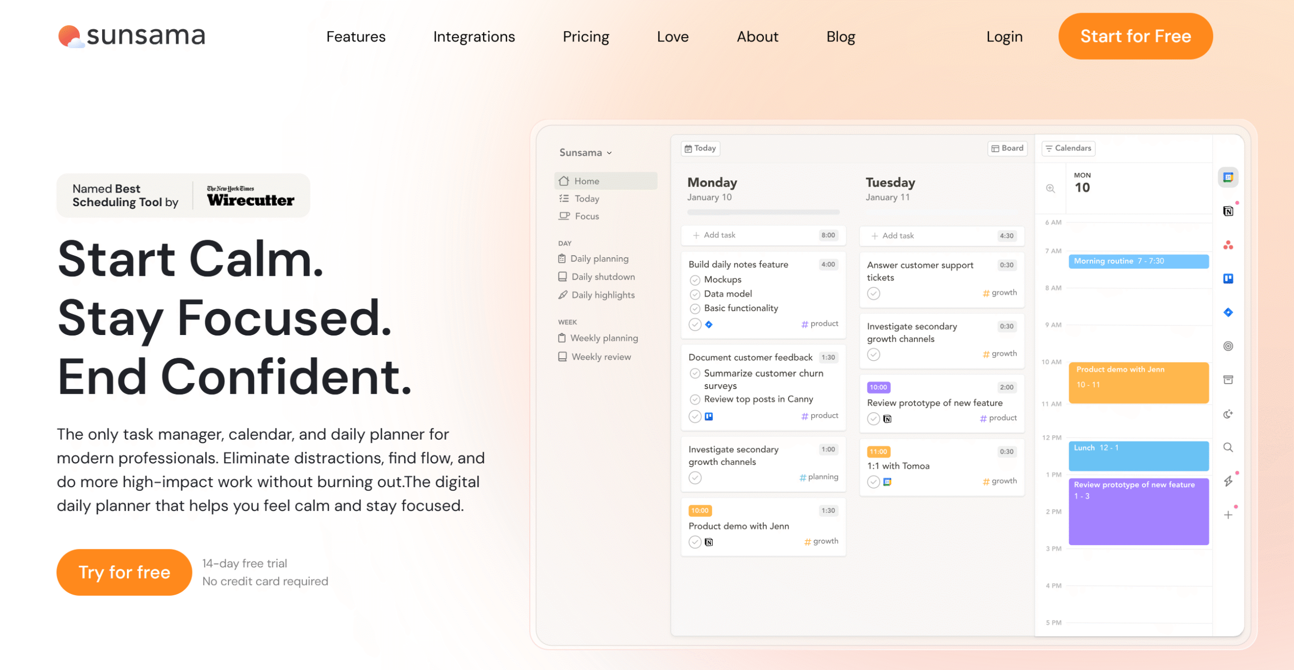
Task: Select the orange Product demo with Jenn event
Action: pyautogui.click(x=1138, y=382)
